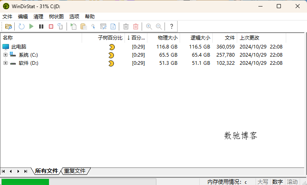Select the 系统 (C:) row label
Viewport: 307px width, 185px height.
(29, 55)
